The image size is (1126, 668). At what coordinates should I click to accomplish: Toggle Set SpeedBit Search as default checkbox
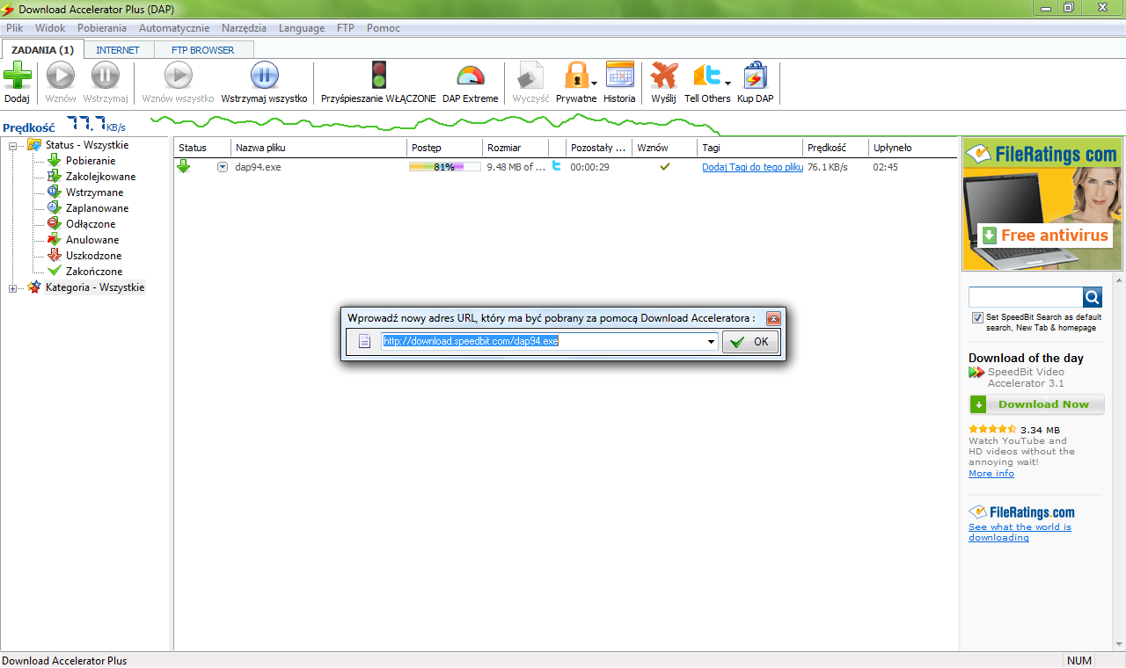[x=977, y=317]
